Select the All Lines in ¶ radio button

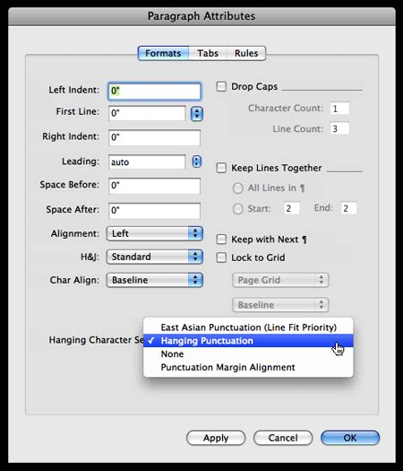pos(238,188)
